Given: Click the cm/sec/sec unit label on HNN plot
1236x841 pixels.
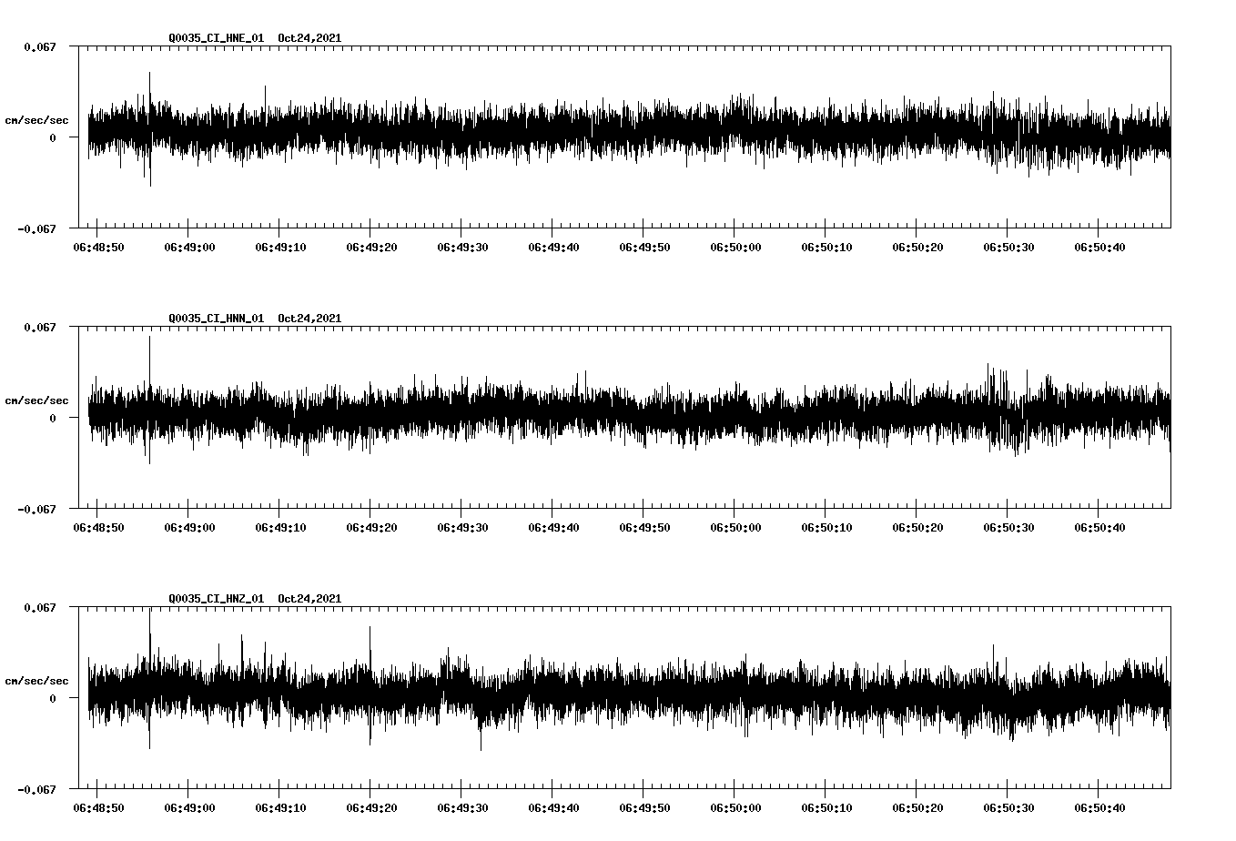Looking at the screenshot, I should coord(36,400).
